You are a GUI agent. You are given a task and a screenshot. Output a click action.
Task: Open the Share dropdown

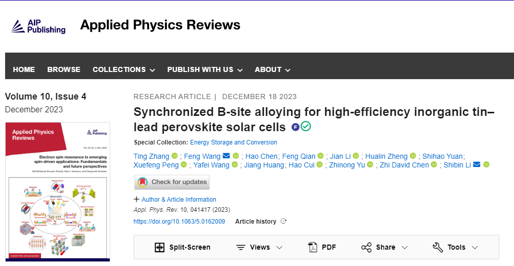384,247
